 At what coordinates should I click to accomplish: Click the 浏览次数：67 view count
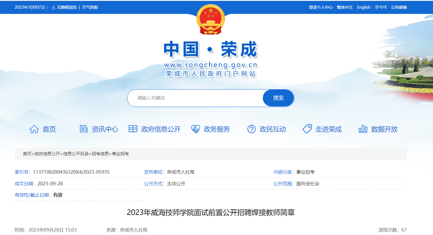[x=392, y=230]
